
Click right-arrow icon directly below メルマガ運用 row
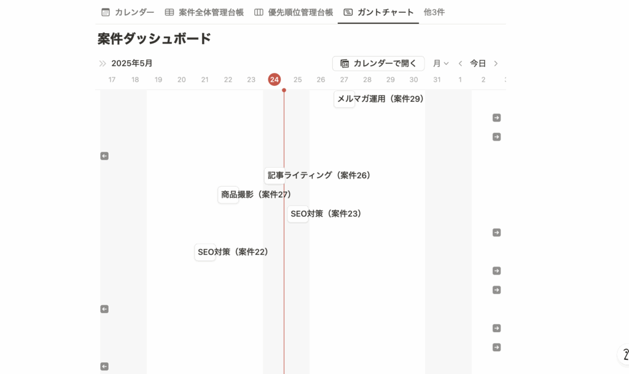[x=496, y=118]
